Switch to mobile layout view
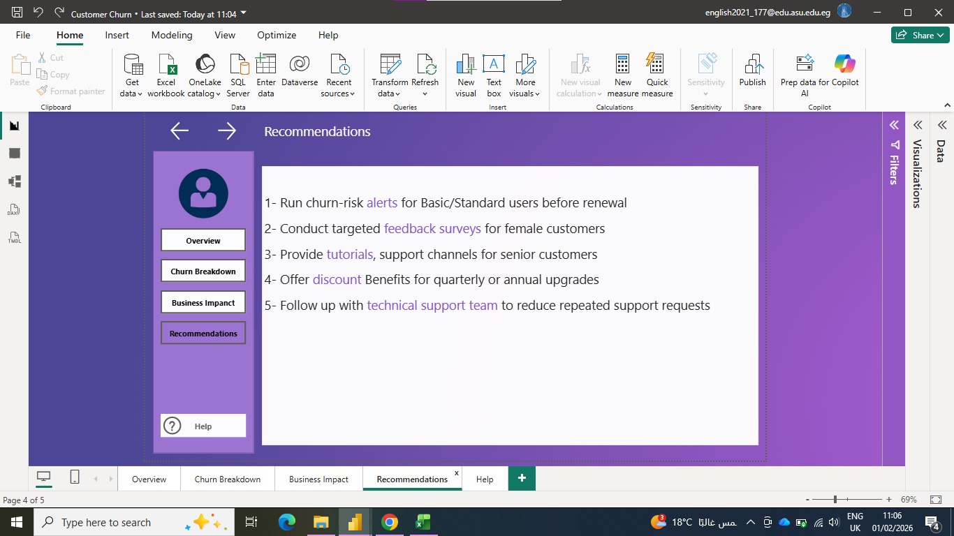 click(x=75, y=477)
